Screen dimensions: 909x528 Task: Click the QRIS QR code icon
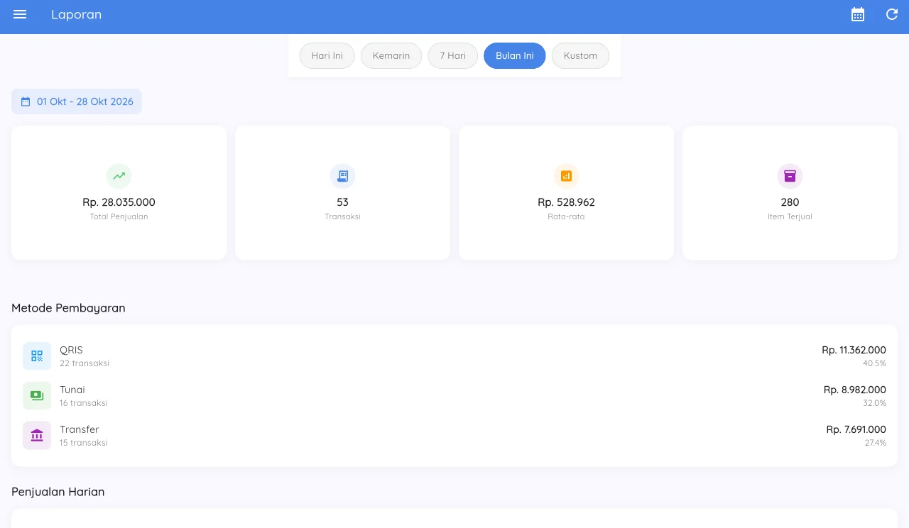pos(37,356)
